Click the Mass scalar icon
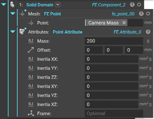Image resolution: width=154 pixels, height=119 pixels. (x=31, y=41)
